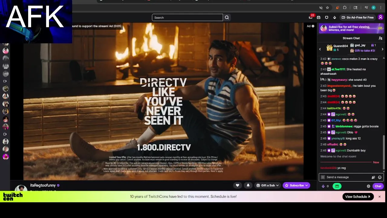Close the TwitchCon banner
Image resolution: width=387 pixels, height=218 pixels.
point(379,197)
